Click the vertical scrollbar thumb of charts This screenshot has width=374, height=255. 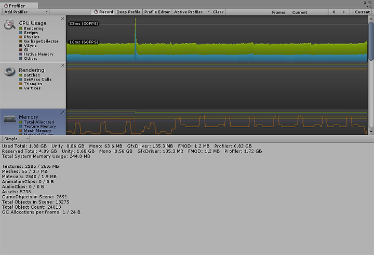point(371,41)
